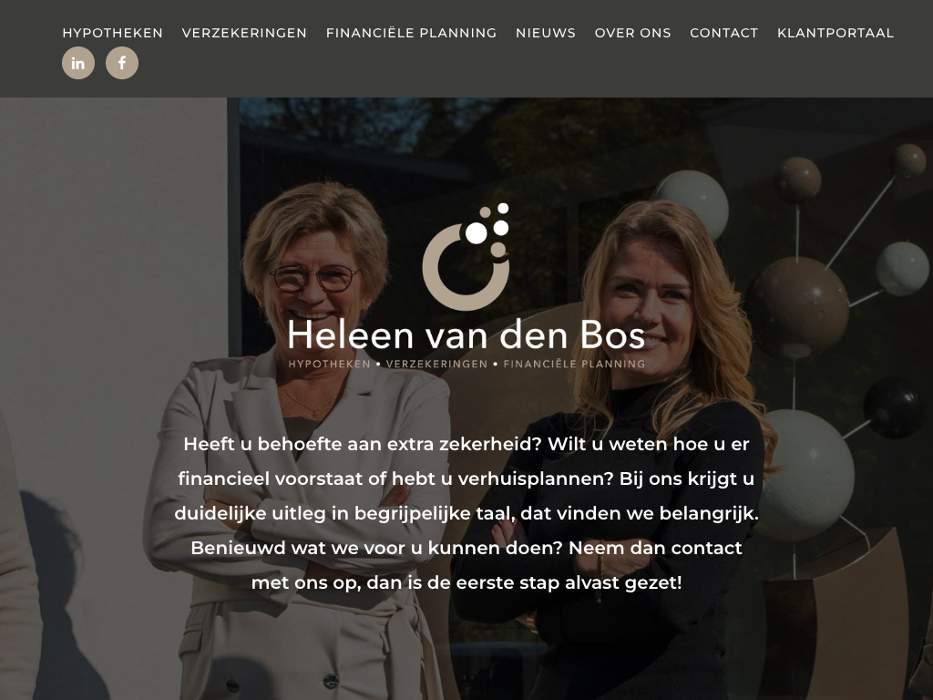Click the large brown sphere of the sculpture
The height and width of the screenshot is (700, 933).
coord(800,308)
